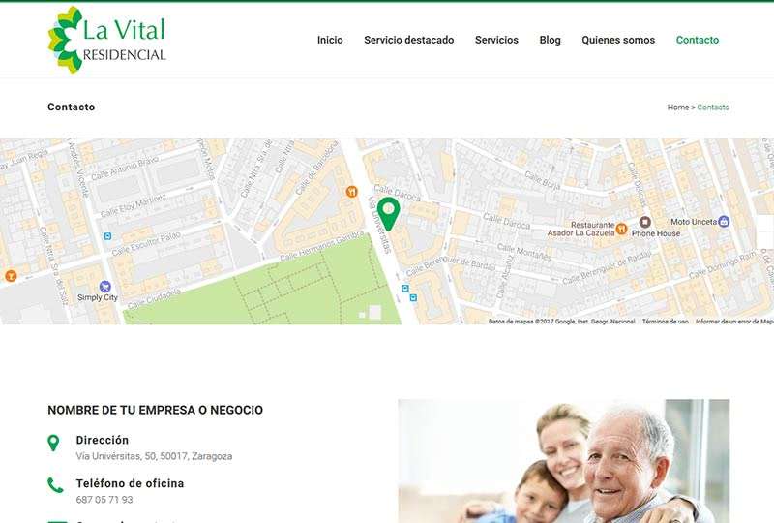This screenshot has width=774, height=523.
Task: Click the green telephone icon
Action: pyautogui.click(x=55, y=485)
